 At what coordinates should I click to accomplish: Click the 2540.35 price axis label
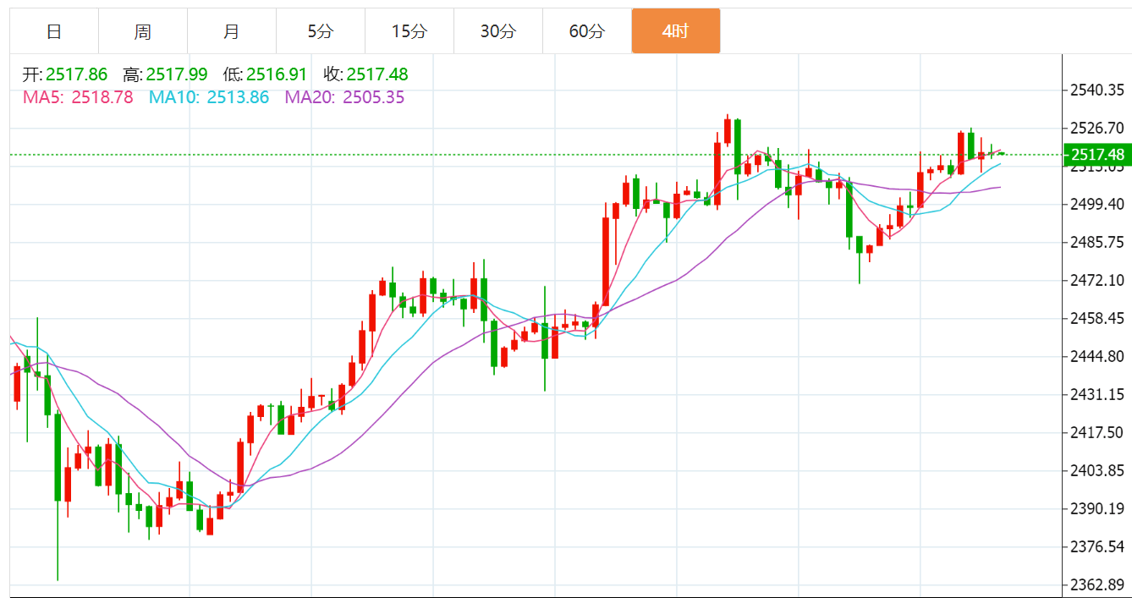(x=1096, y=91)
